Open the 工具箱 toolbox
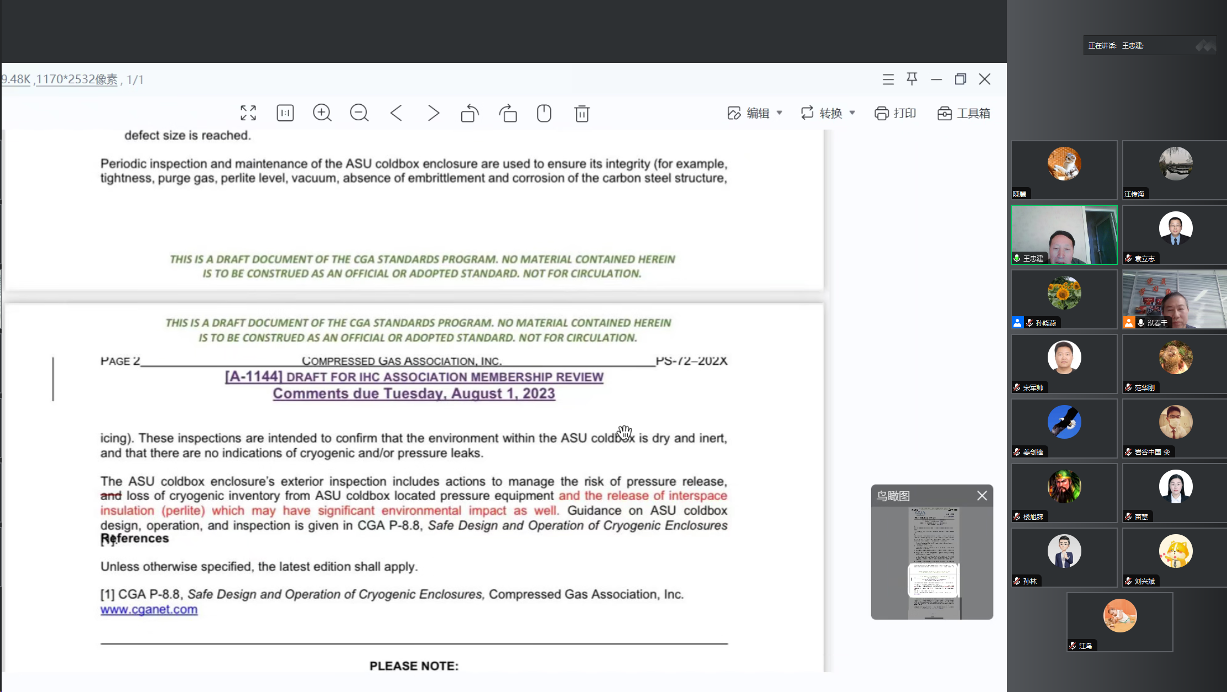This screenshot has width=1227, height=692. (963, 113)
